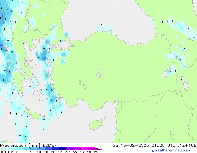Image resolution: width=197 pixels, height=153 pixels.
Task: Select the legend label 30
Action: (67, 152)
